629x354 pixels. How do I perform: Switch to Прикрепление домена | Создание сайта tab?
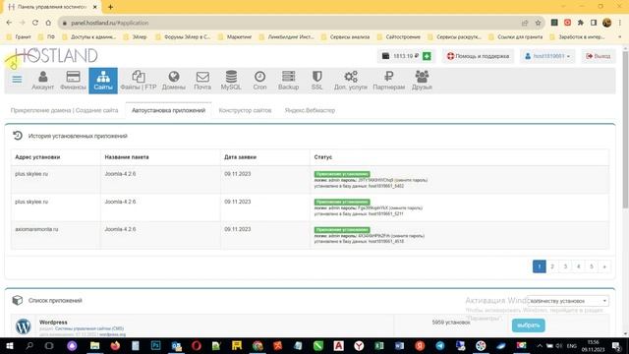tap(64, 110)
